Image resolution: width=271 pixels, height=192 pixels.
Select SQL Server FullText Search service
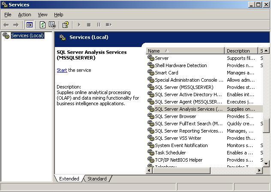pos(205,124)
